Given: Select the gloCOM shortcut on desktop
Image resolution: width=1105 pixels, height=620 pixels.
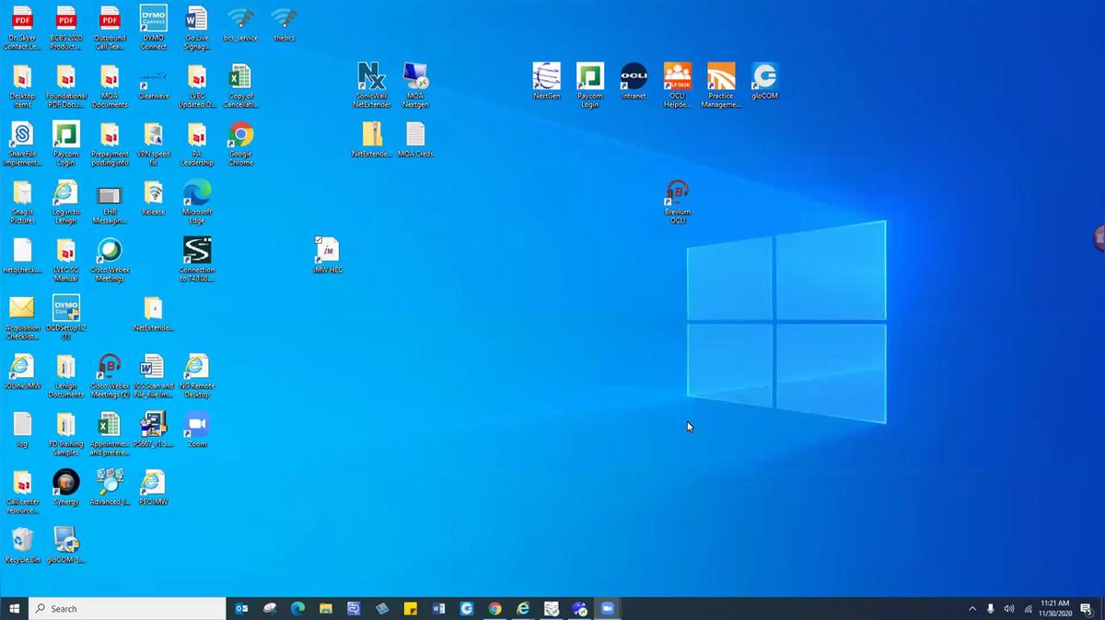Looking at the screenshot, I should (x=764, y=76).
